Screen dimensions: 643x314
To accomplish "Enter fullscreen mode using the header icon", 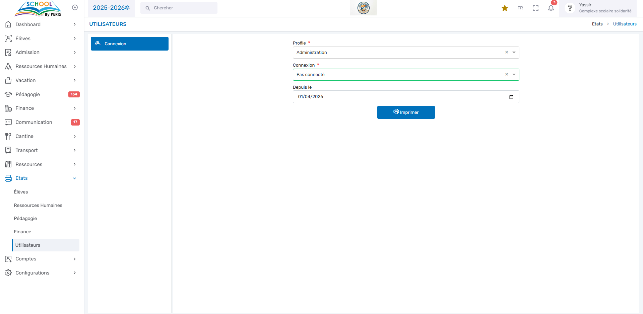I will coord(535,8).
